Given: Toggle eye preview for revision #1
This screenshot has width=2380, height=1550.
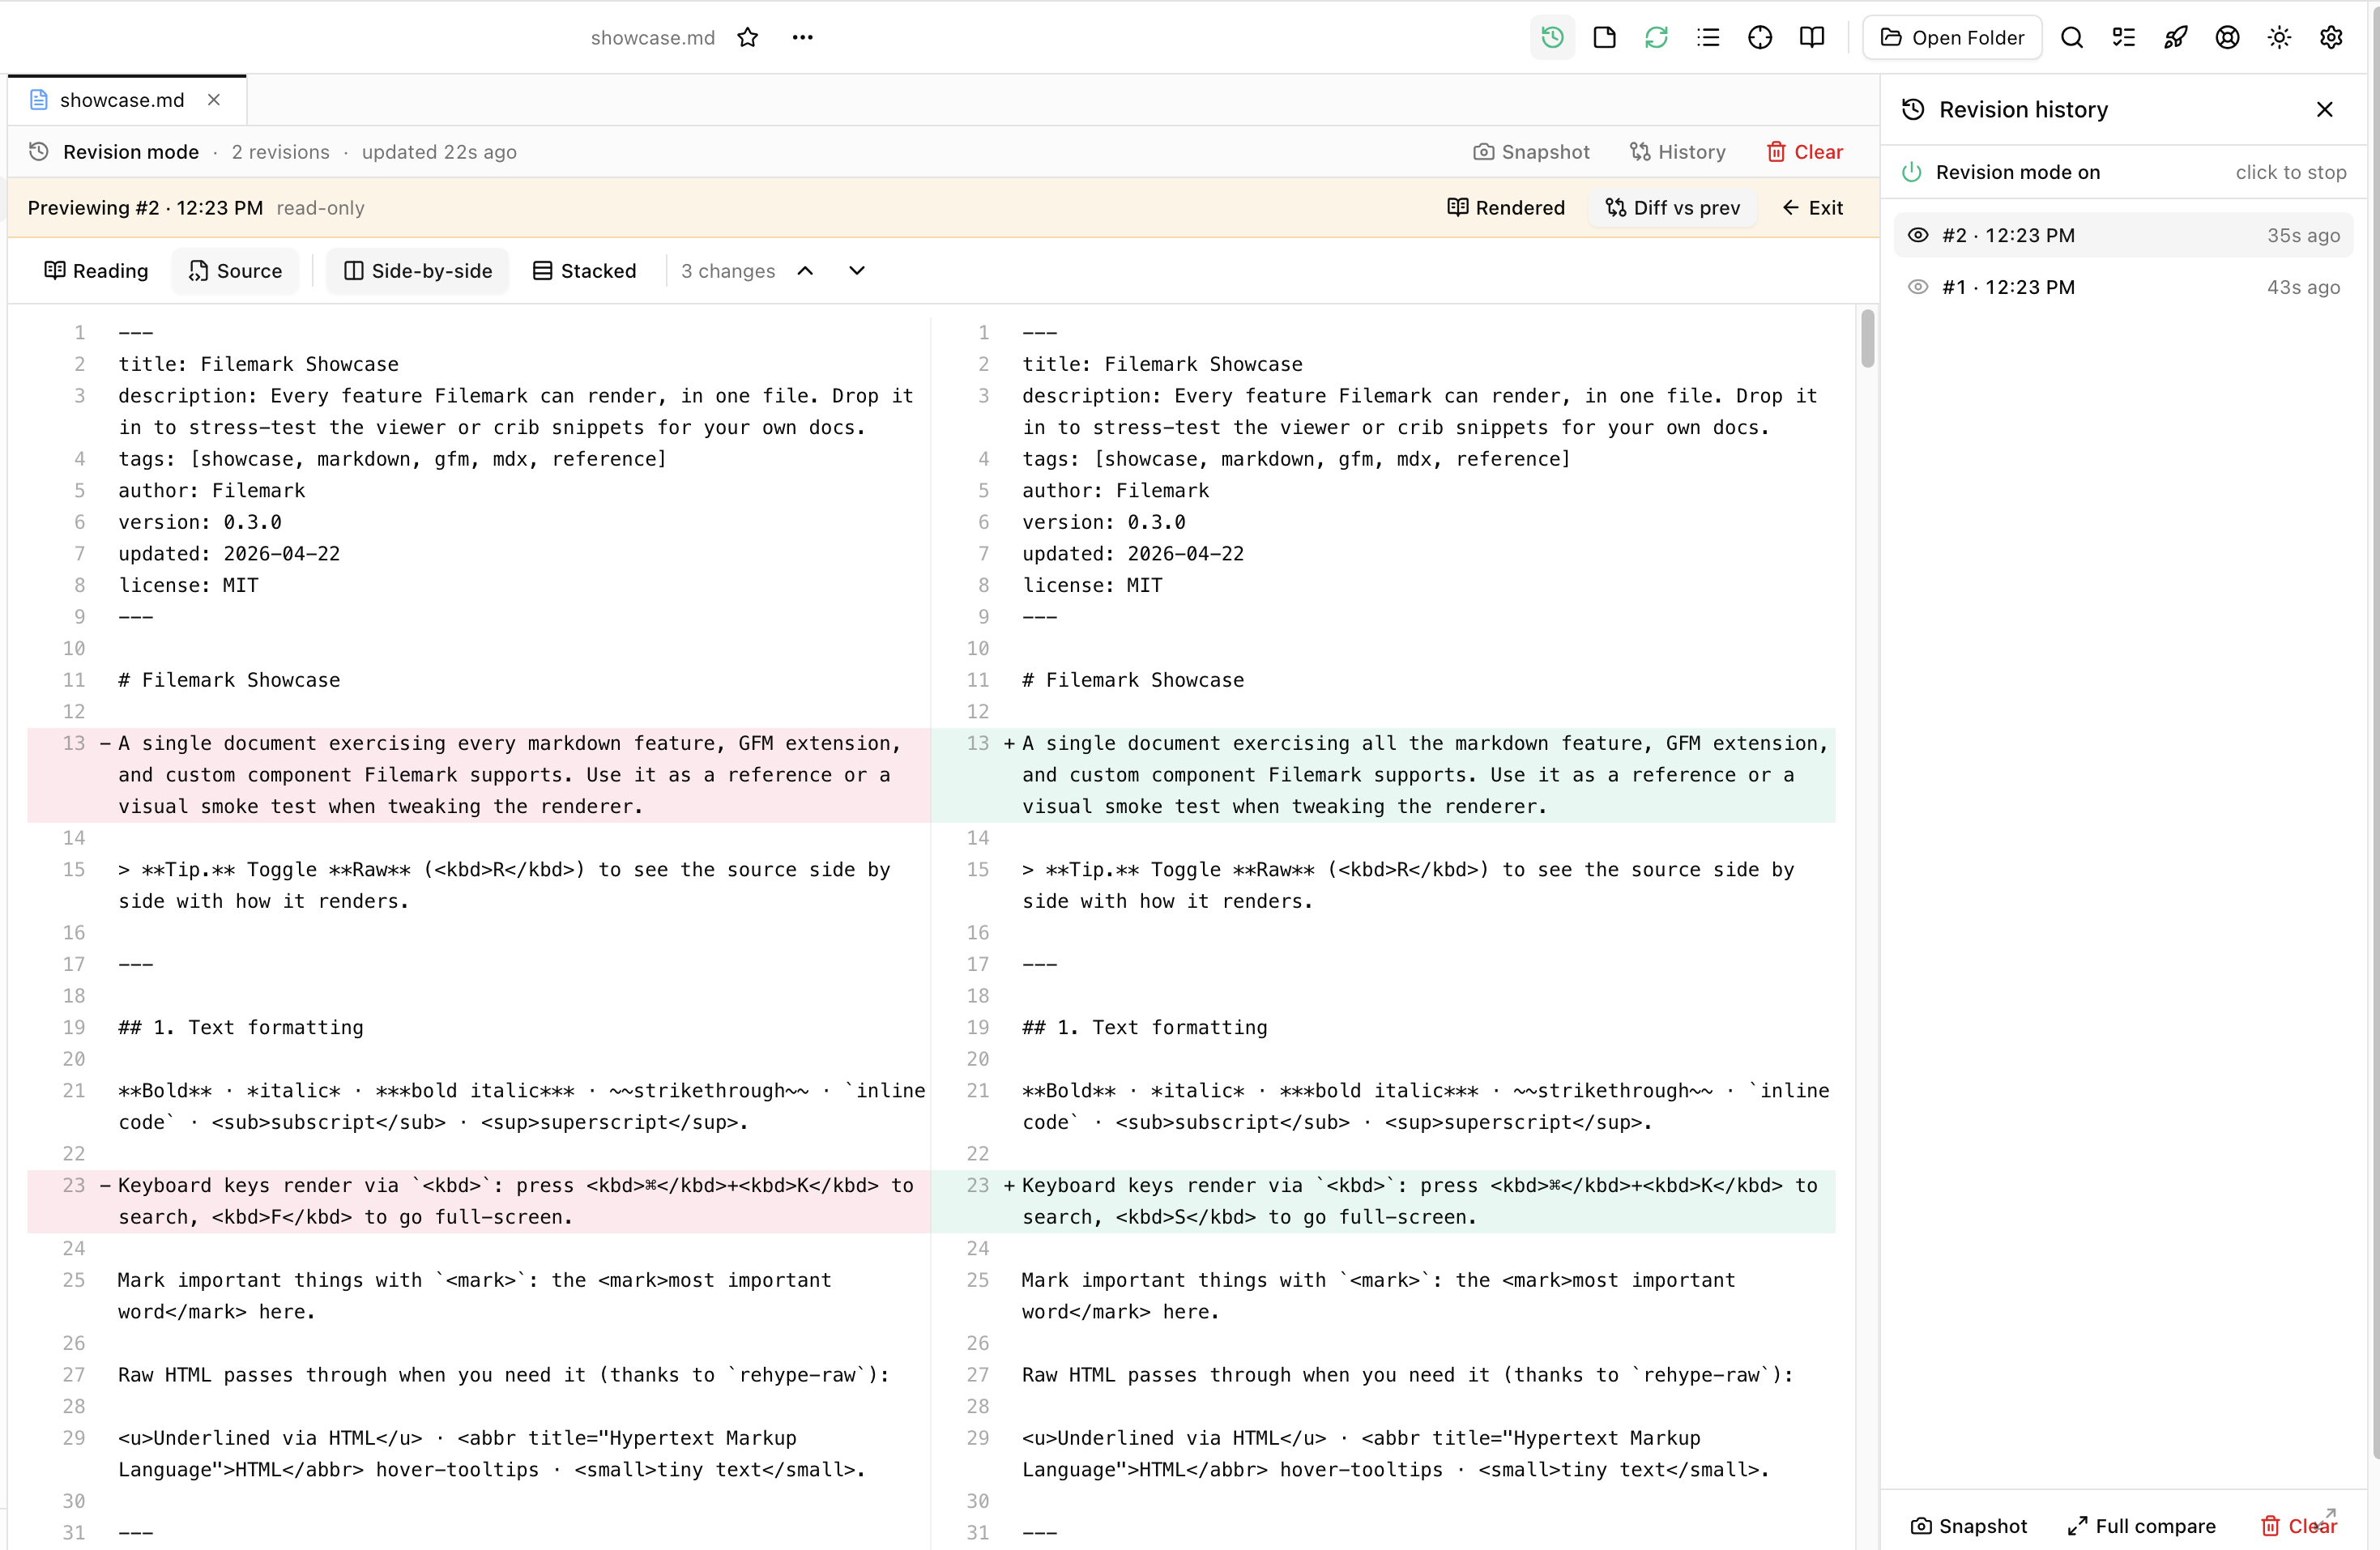Looking at the screenshot, I should [x=1917, y=287].
